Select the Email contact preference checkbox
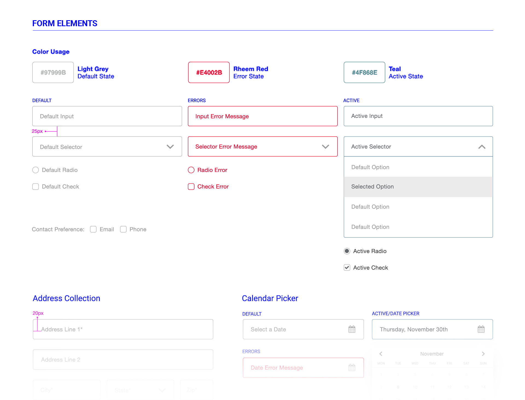 point(93,229)
